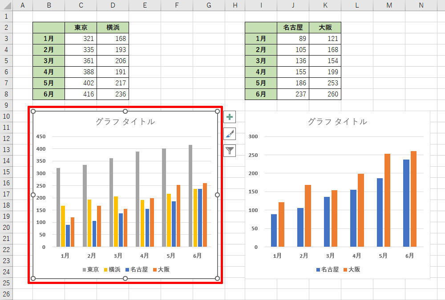
Task: Click the left-middle resize handle of the selected chart
Action: click(33, 195)
